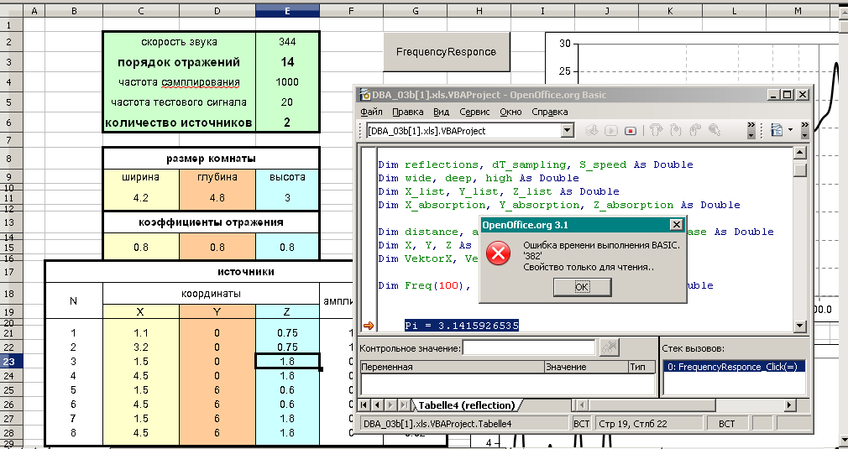
Task: Click X coordinate 3.2 of source 2
Action: point(140,347)
